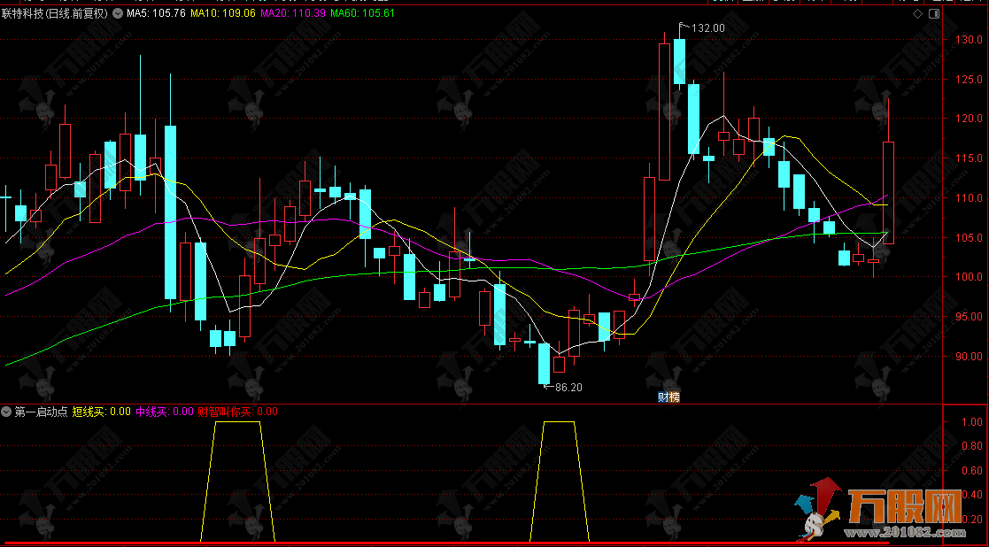
Task: Click the arrow marker beside the 86.20 low
Action: [x=546, y=386]
